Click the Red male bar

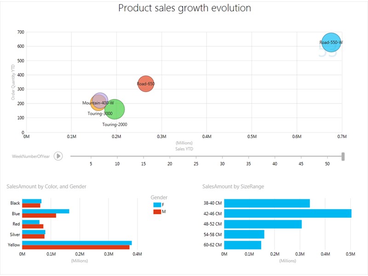33,226
